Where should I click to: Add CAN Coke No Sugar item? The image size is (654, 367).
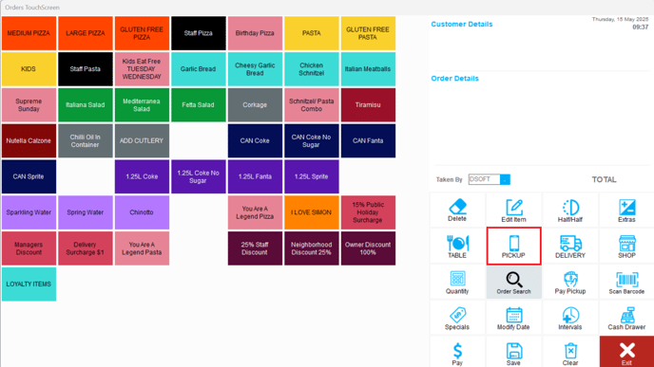tap(311, 140)
